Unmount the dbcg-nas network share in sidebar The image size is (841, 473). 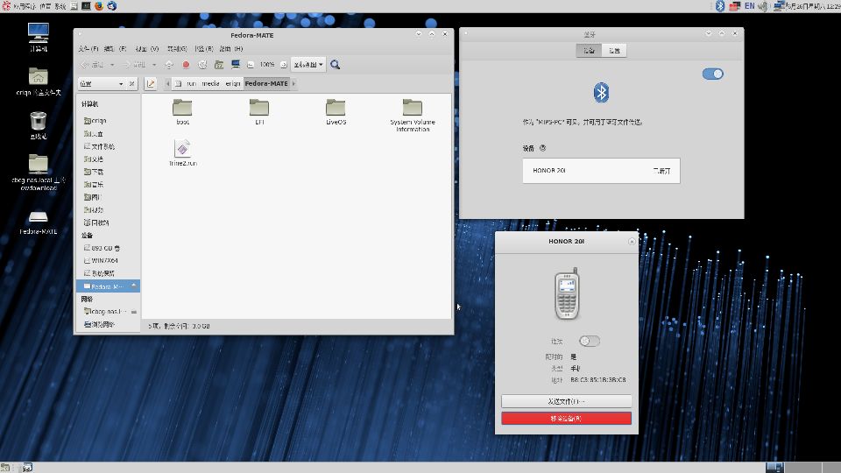(133, 312)
